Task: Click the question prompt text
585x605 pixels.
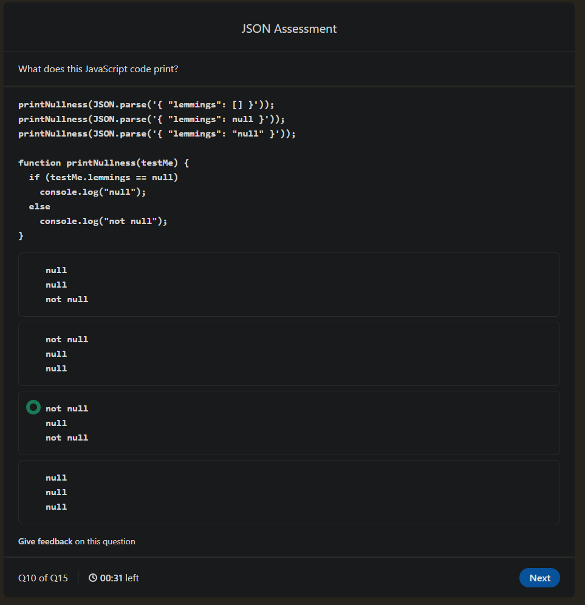Action: pyautogui.click(x=98, y=69)
